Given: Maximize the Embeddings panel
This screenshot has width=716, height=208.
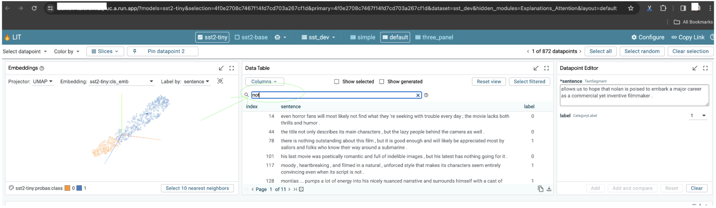Looking at the screenshot, I should (x=232, y=68).
